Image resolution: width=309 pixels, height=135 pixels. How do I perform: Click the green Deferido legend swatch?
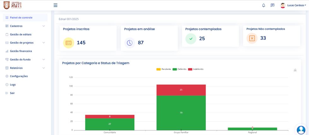(175, 69)
